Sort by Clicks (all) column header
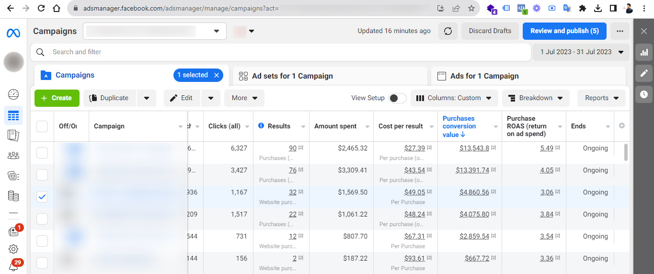The image size is (654, 274). coord(224,126)
